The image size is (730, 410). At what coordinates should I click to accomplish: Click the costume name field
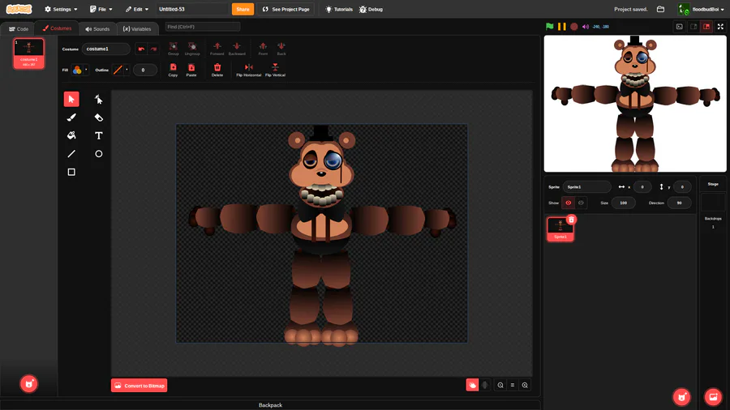105,49
